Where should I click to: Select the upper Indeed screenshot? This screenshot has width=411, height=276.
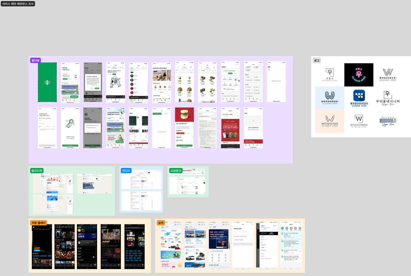tap(141, 180)
